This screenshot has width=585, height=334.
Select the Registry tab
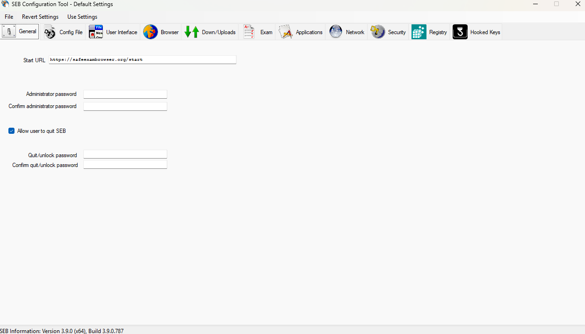(x=430, y=32)
